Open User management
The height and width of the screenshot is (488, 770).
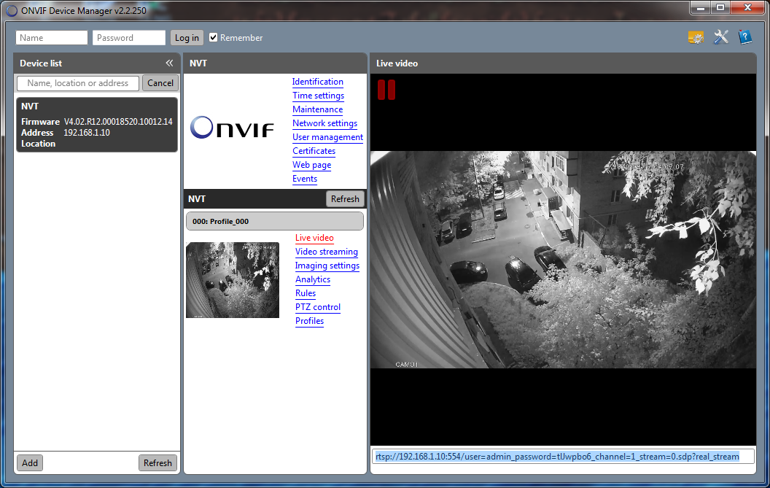coord(327,137)
